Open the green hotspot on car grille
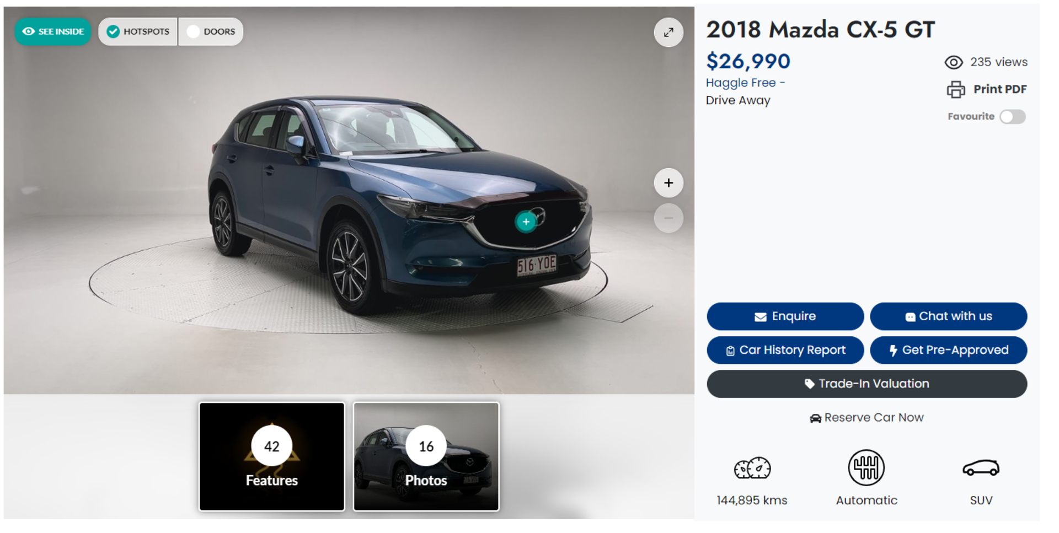 [526, 222]
